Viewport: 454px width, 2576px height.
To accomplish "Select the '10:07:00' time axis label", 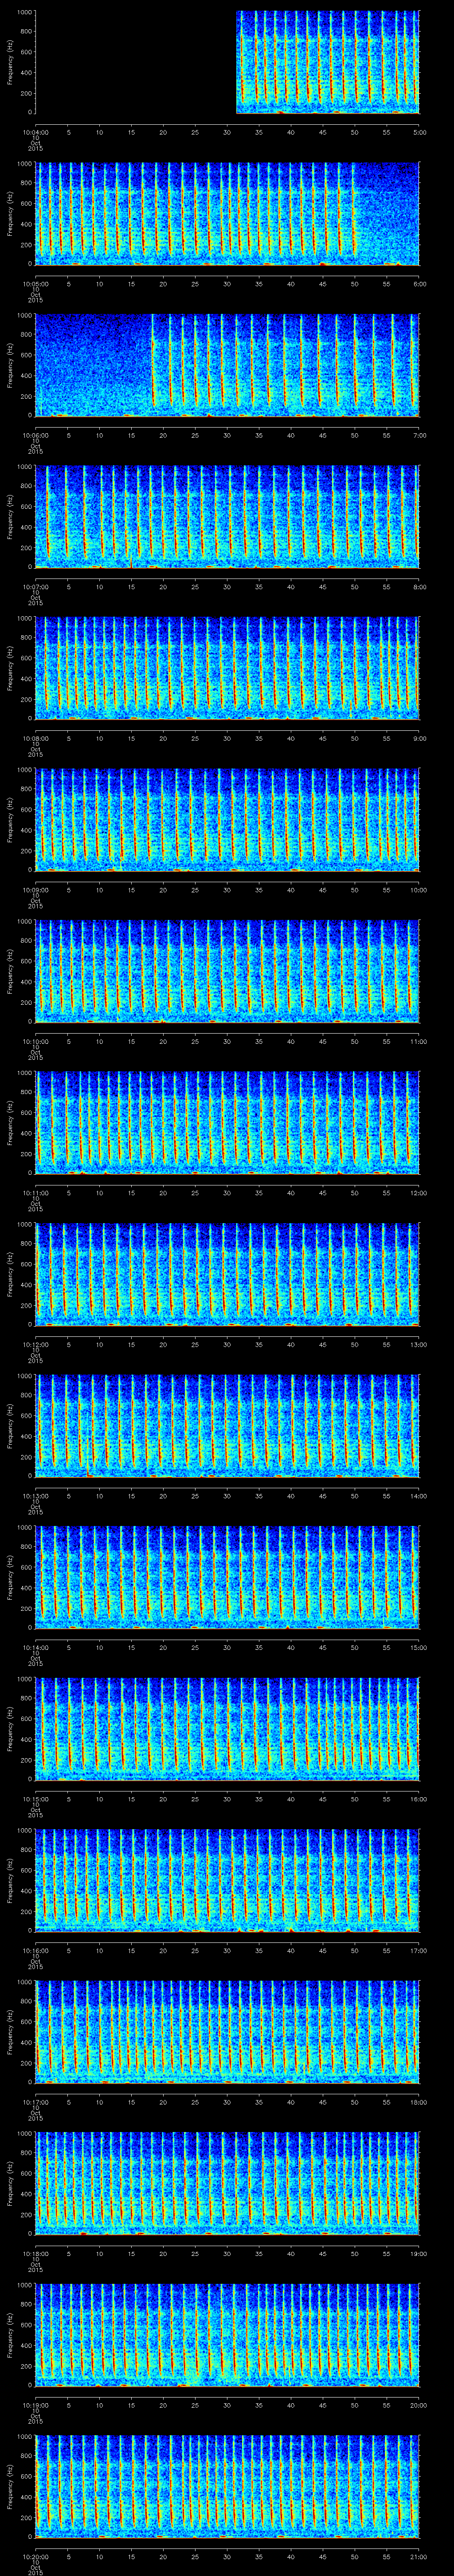I will pyautogui.click(x=36, y=587).
